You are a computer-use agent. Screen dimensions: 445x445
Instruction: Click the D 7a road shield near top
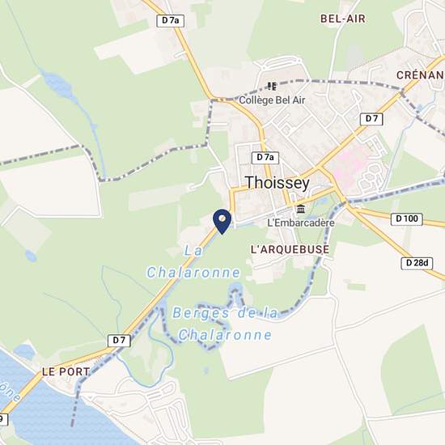click(170, 21)
